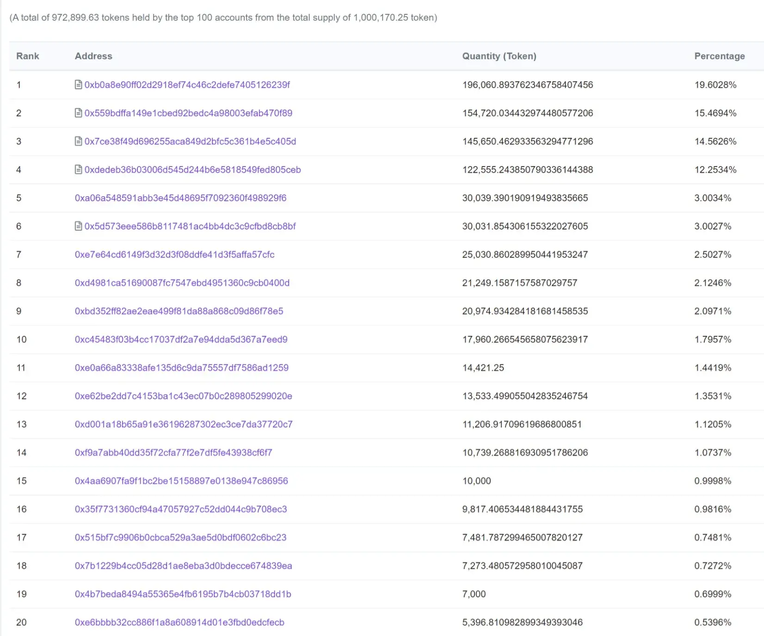This screenshot has height=636, width=764.
Task: Open address 0x7ce38f49d696255aca849d2bfc5c361b4e5c405d
Action: tap(190, 141)
